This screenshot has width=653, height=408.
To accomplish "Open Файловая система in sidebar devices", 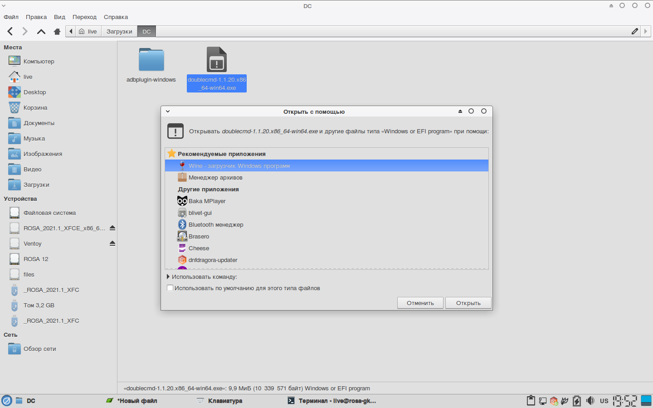I will click(x=49, y=213).
